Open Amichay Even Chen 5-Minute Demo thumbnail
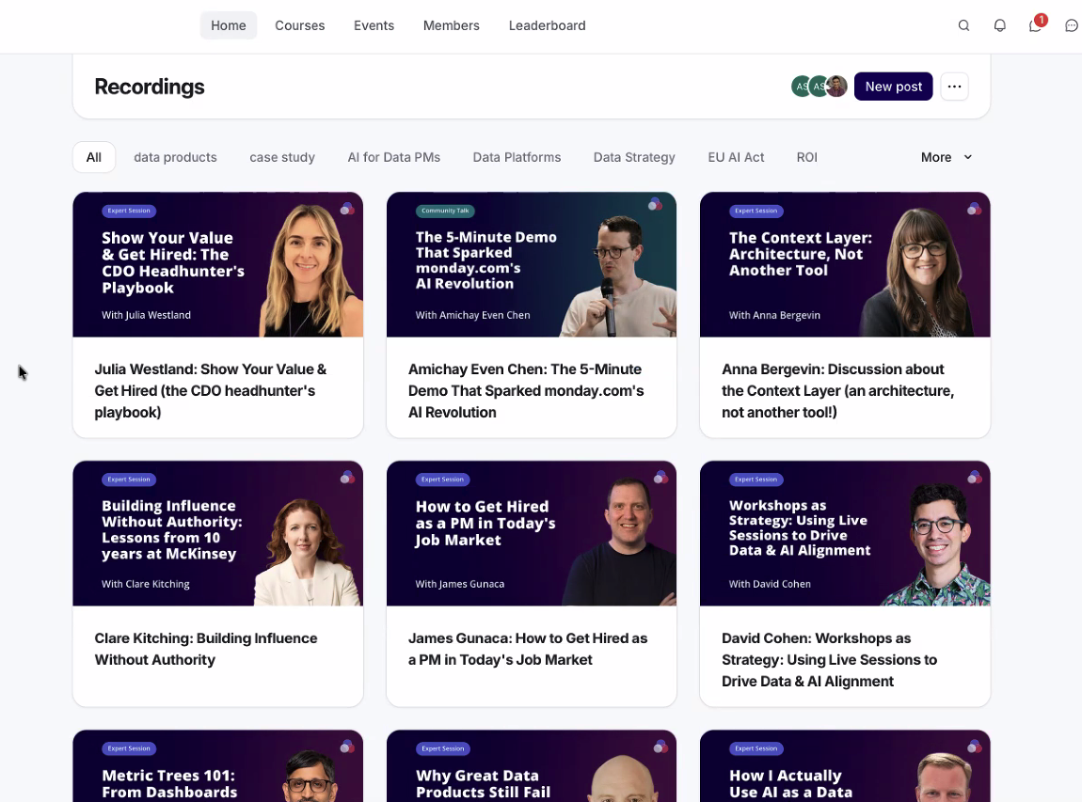 [532, 265]
